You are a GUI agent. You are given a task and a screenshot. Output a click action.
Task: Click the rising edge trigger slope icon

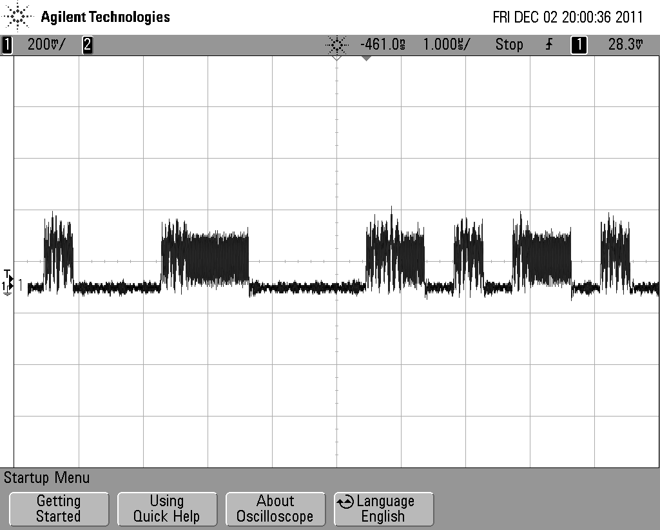(x=549, y=44)
